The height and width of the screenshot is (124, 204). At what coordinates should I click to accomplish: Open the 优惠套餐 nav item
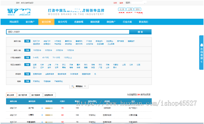tap(79, 22)
